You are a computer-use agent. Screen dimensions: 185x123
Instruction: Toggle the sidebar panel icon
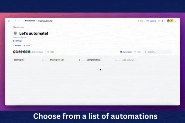pos(9,21)
